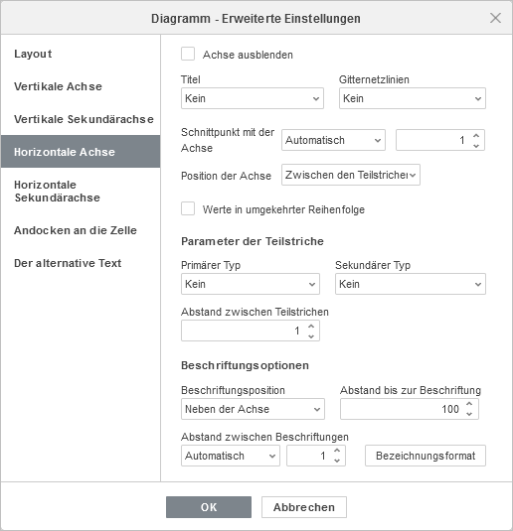513x531 pixels.
Task: Enable Achse ausblenden checkbox
Action: coord(188,55)
